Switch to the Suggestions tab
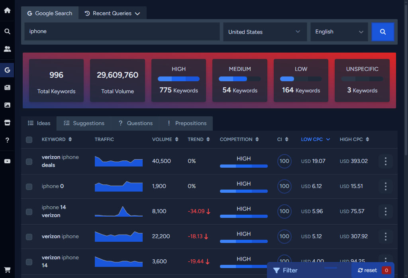 [84, 123]
